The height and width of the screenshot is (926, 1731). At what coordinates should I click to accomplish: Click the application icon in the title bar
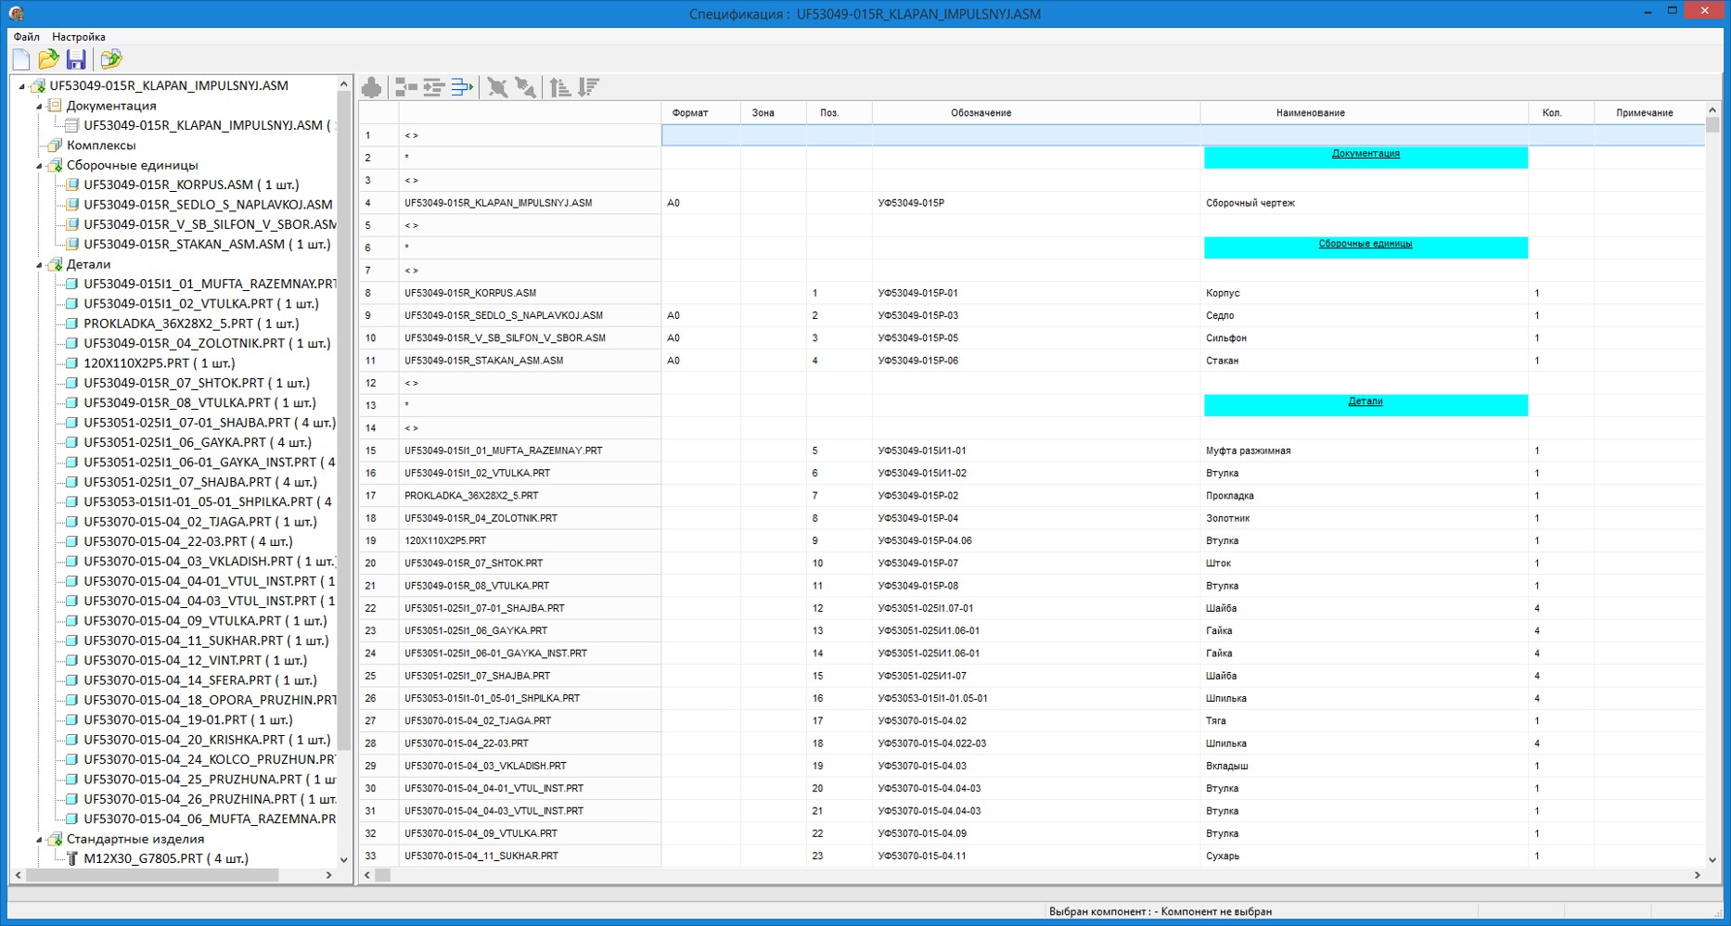click(16, 14)
